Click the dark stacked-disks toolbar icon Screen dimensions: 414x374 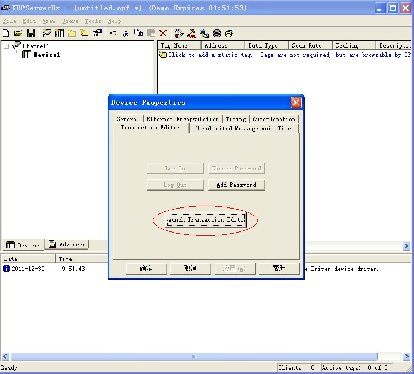point(217,33)
